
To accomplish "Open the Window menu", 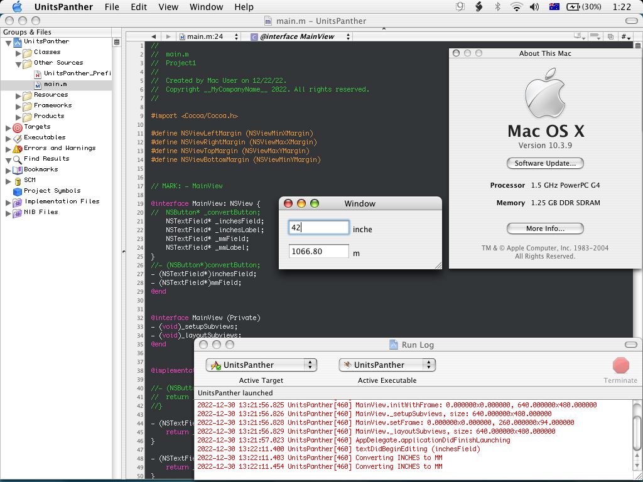I will (206, 7).
